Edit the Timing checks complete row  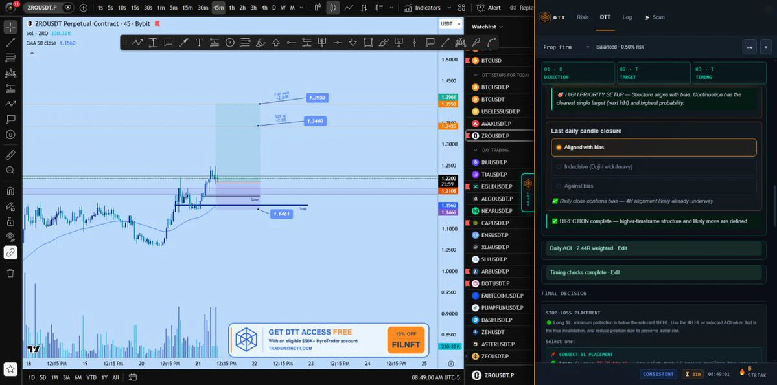654,272
